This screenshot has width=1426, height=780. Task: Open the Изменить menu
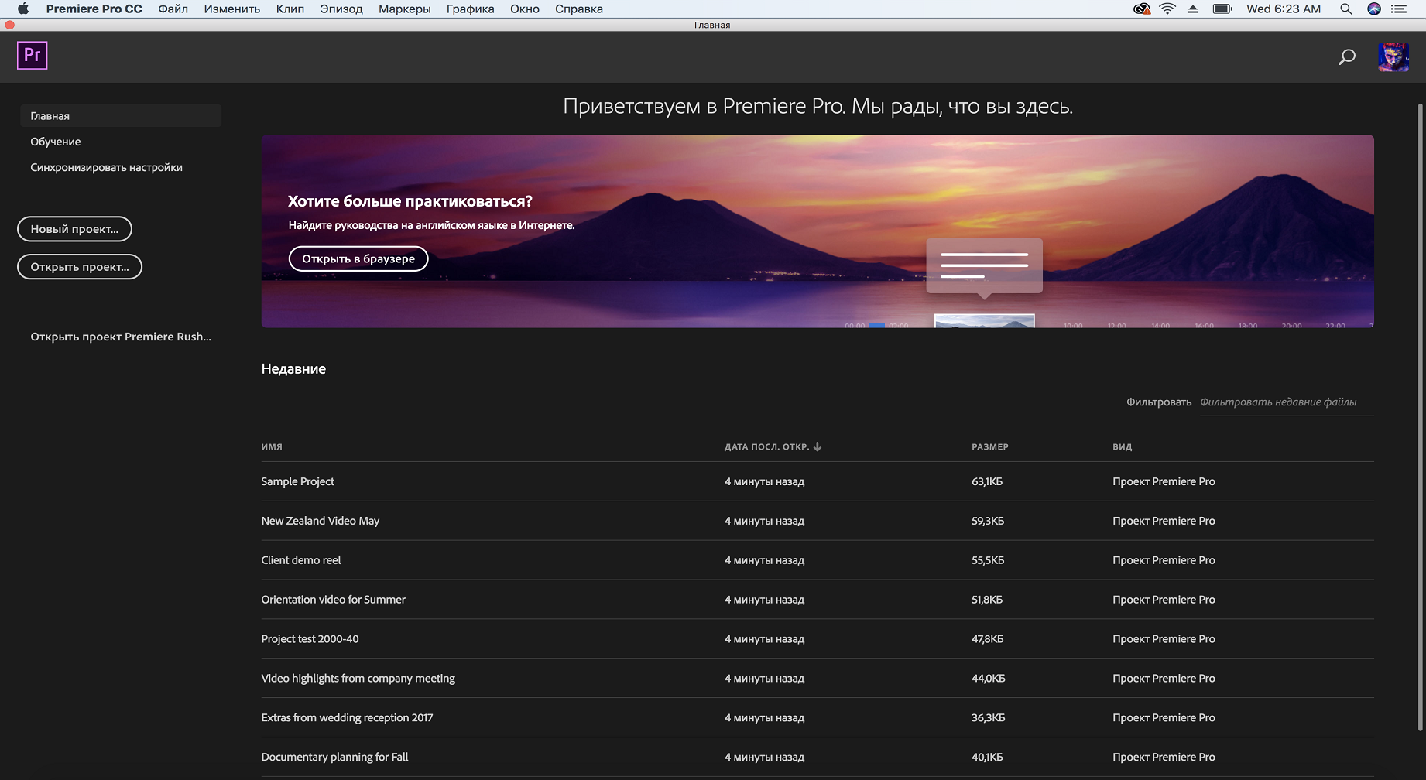[x=232, y=9]
